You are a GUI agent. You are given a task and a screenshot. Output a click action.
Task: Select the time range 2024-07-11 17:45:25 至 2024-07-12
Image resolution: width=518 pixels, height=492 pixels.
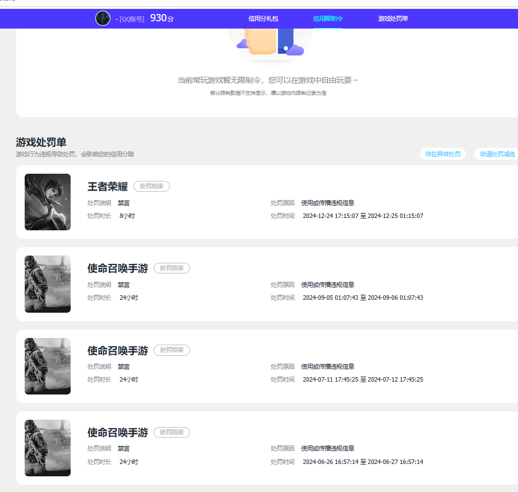point(363,380)
